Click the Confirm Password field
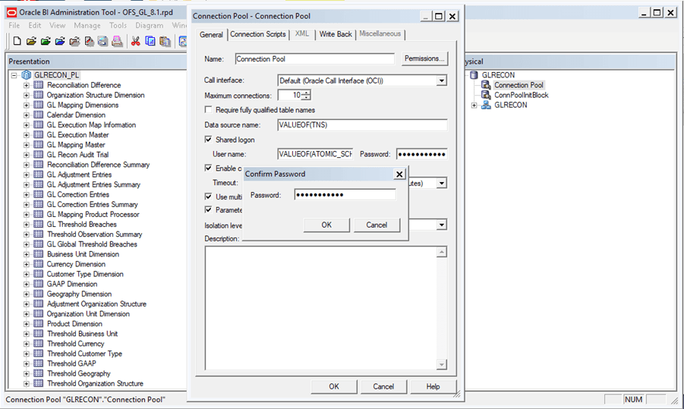This screenshot has width=684, height=409. click(x=345, y=195)
